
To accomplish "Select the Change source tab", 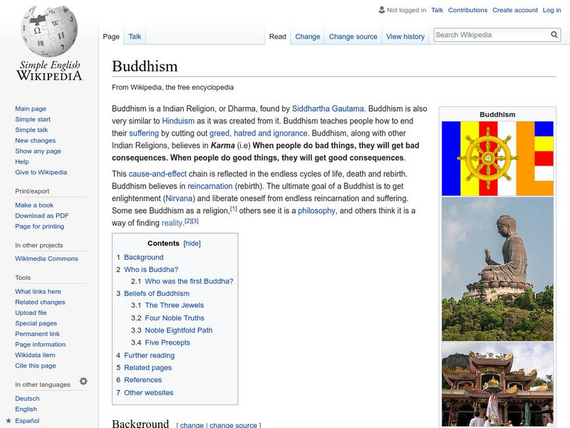I will 353,36.
